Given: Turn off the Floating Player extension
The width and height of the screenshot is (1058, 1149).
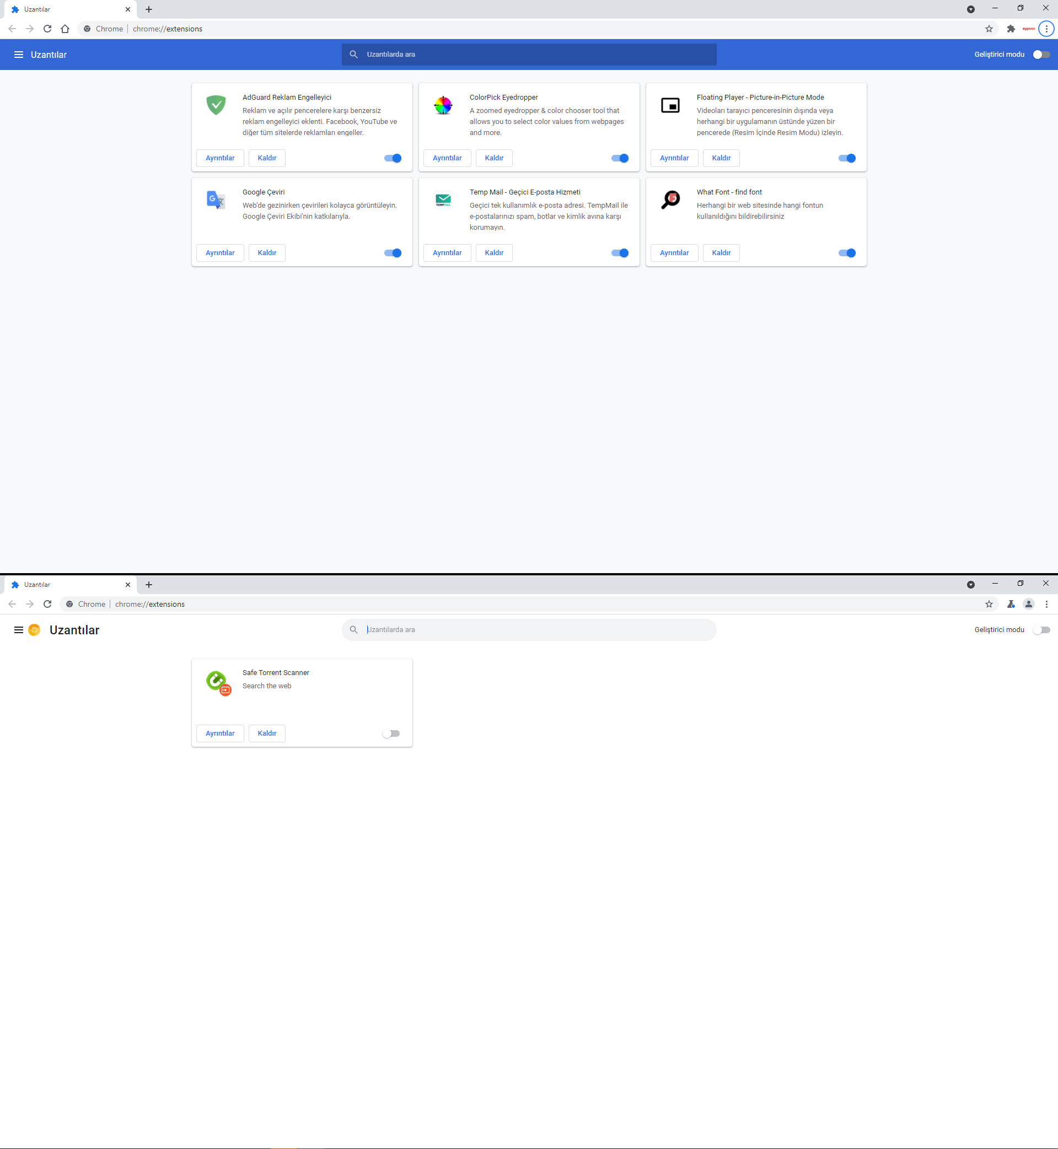Looking at the screenshot, I should coord(847,158).
